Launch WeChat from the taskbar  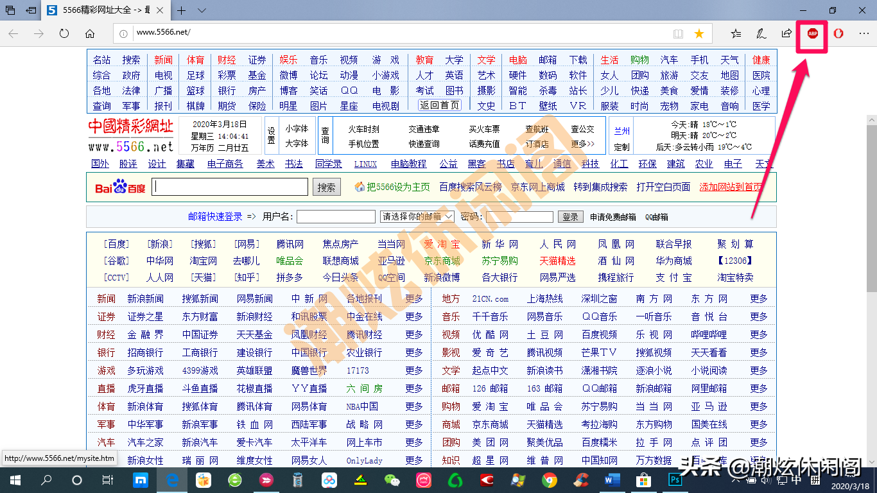[392, 480]
